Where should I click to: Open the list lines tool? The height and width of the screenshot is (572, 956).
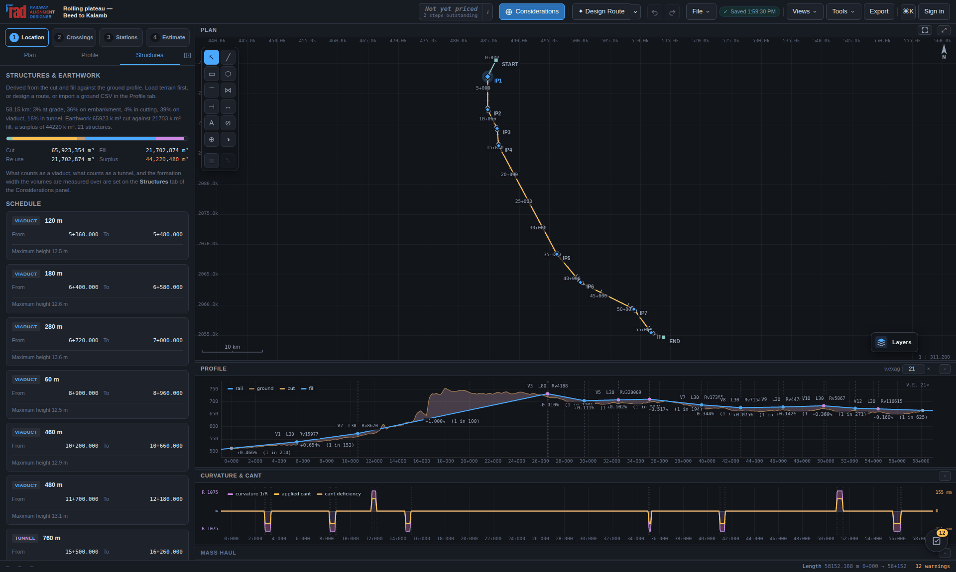pos(212,161)
